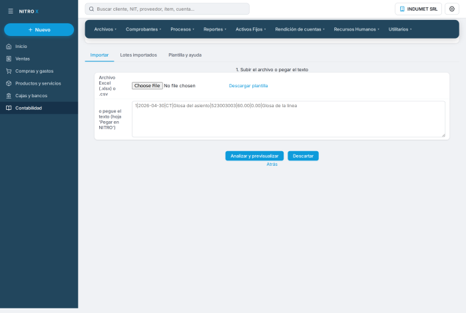
Task: Open the Archivos dropdown menu
Action: click(x=105, y=29)
